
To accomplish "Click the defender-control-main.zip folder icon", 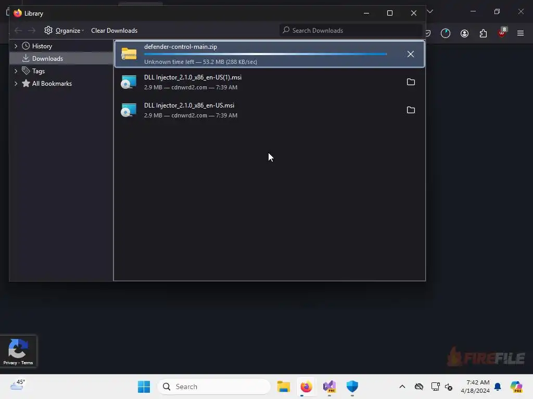I will point(129,54).
